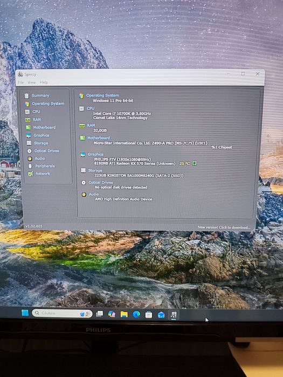Open the Storage heading link in summary
The height and width of the screenshot is (377, 283).
95,171
